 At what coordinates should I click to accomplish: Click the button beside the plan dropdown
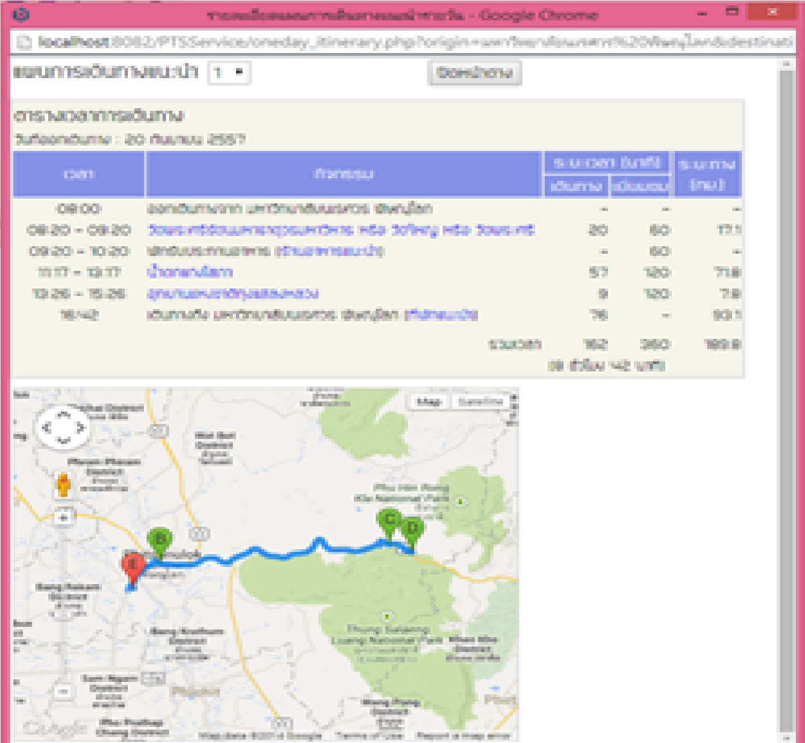(x=474, y=73)
